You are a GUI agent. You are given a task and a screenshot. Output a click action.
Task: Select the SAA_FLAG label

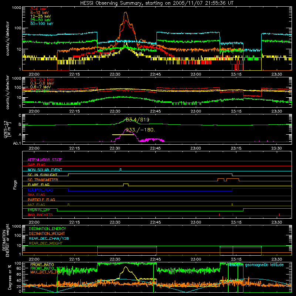(36, 195)
